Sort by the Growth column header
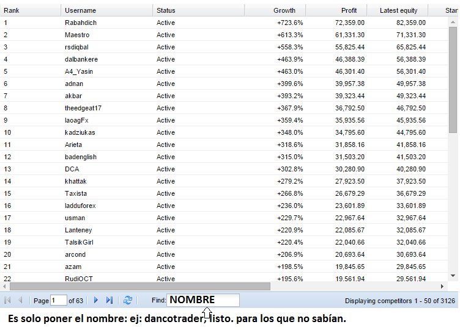 tap(275, 10)
